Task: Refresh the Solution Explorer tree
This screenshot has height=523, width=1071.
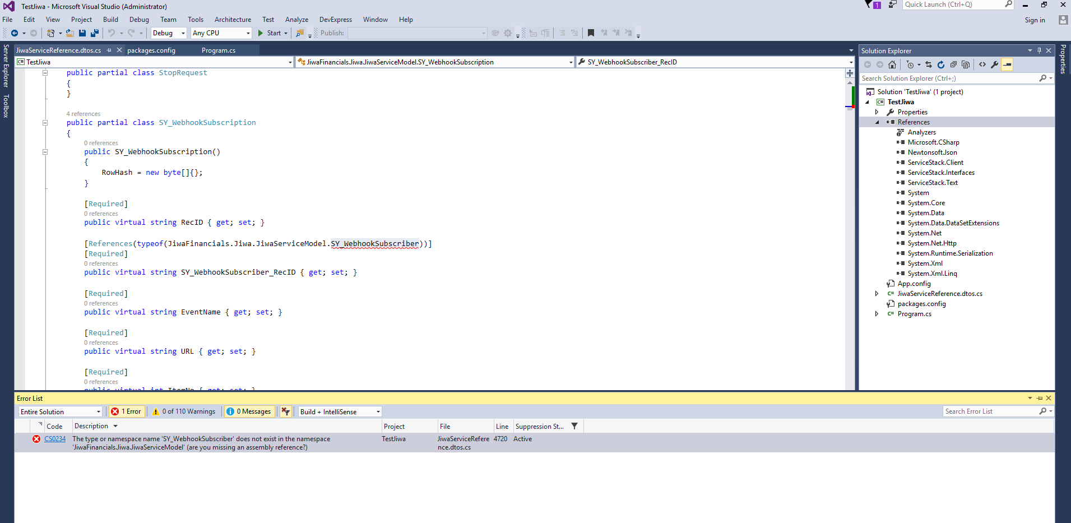Action: pos(941,64)
